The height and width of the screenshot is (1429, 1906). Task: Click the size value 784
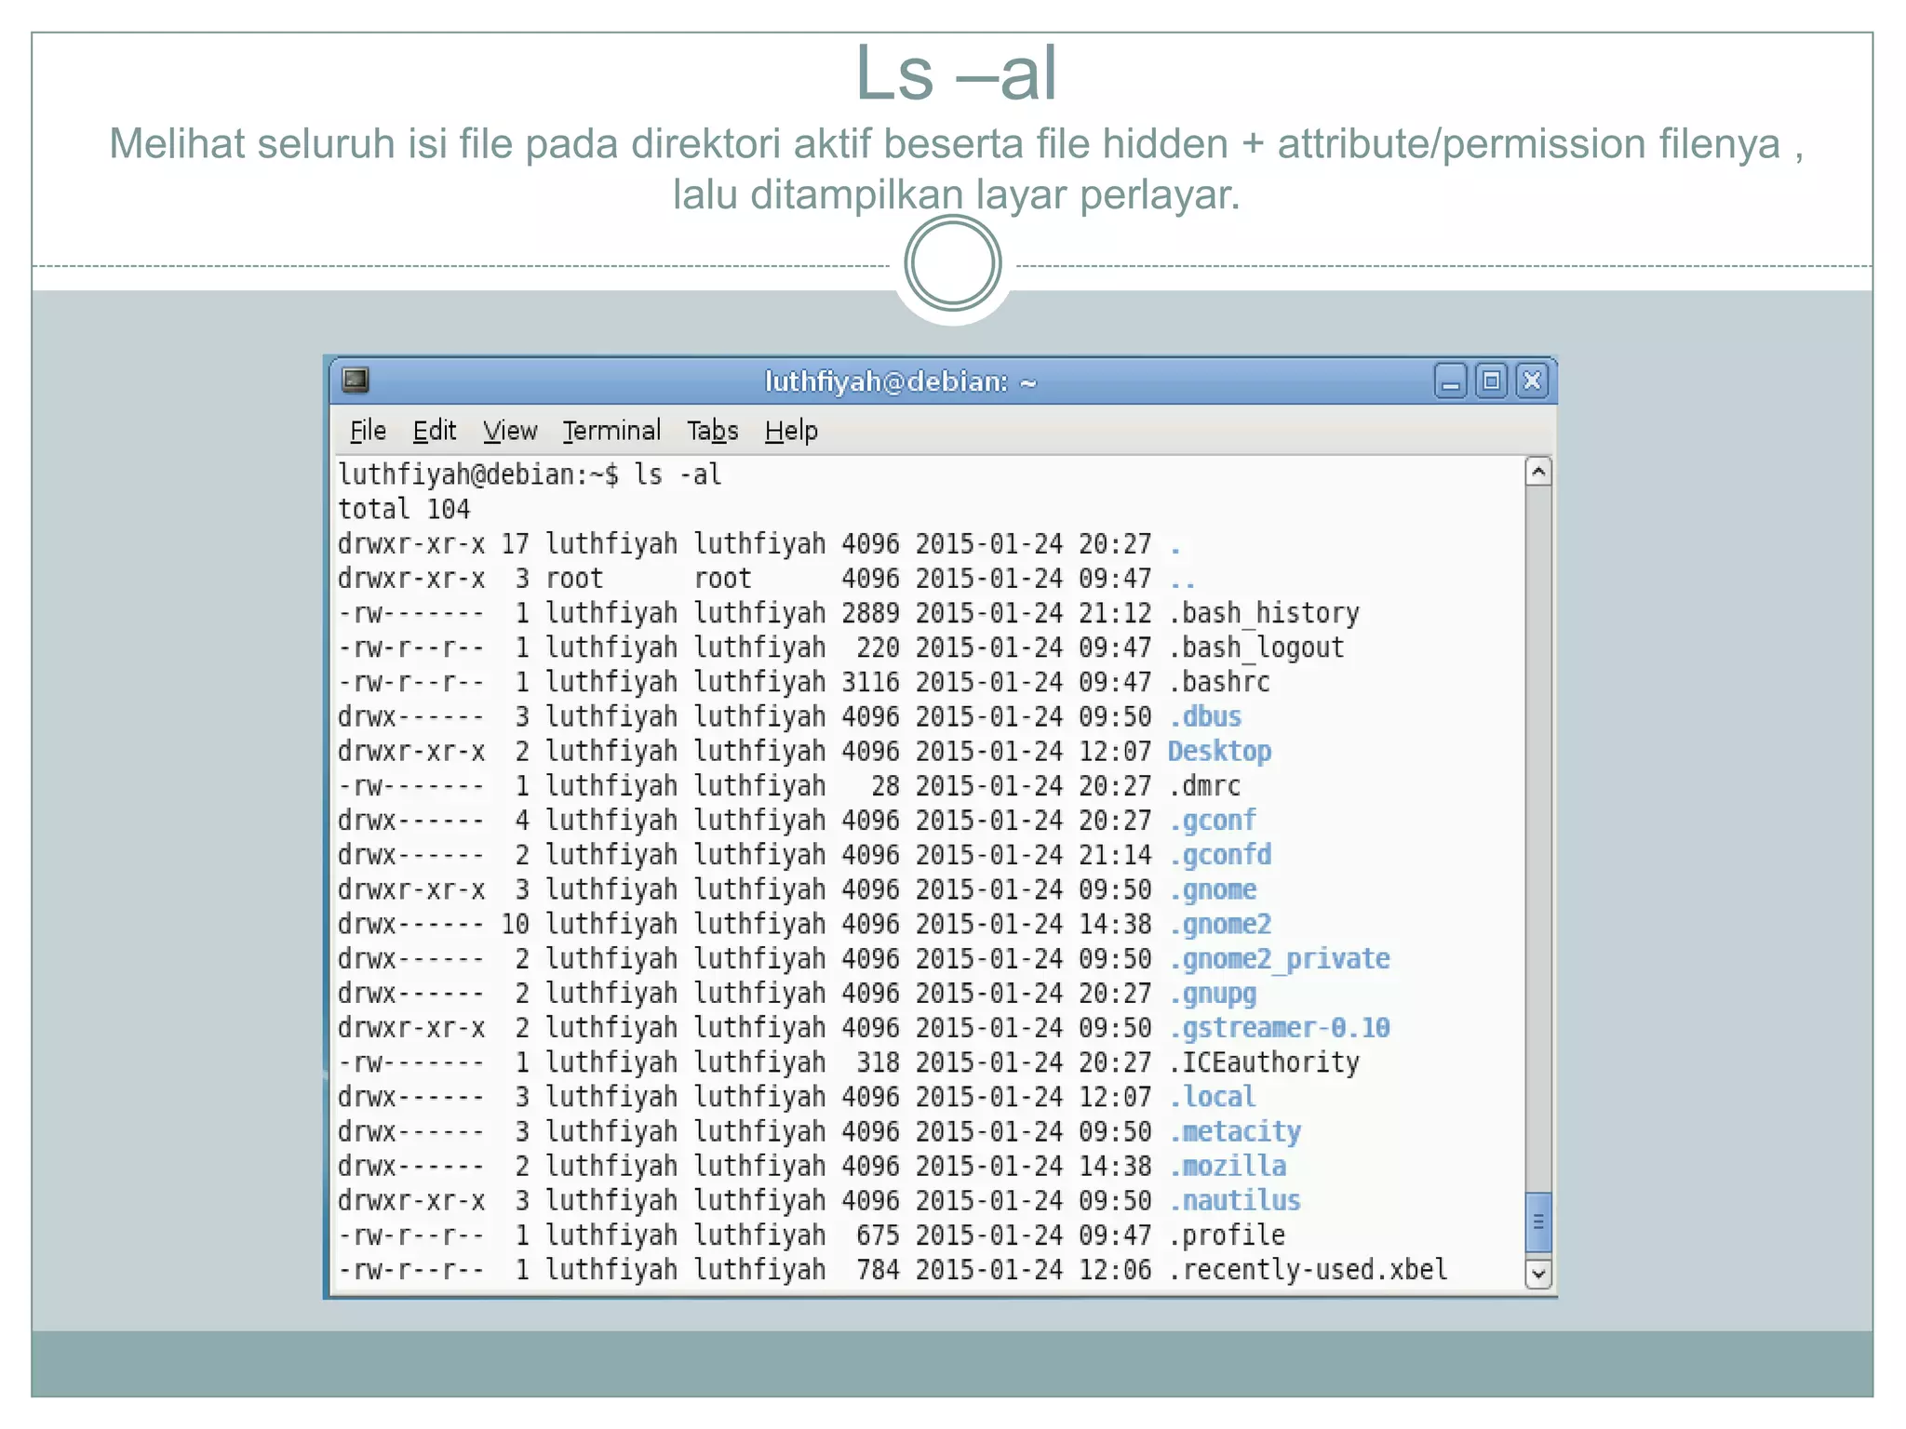[878, 1270]
